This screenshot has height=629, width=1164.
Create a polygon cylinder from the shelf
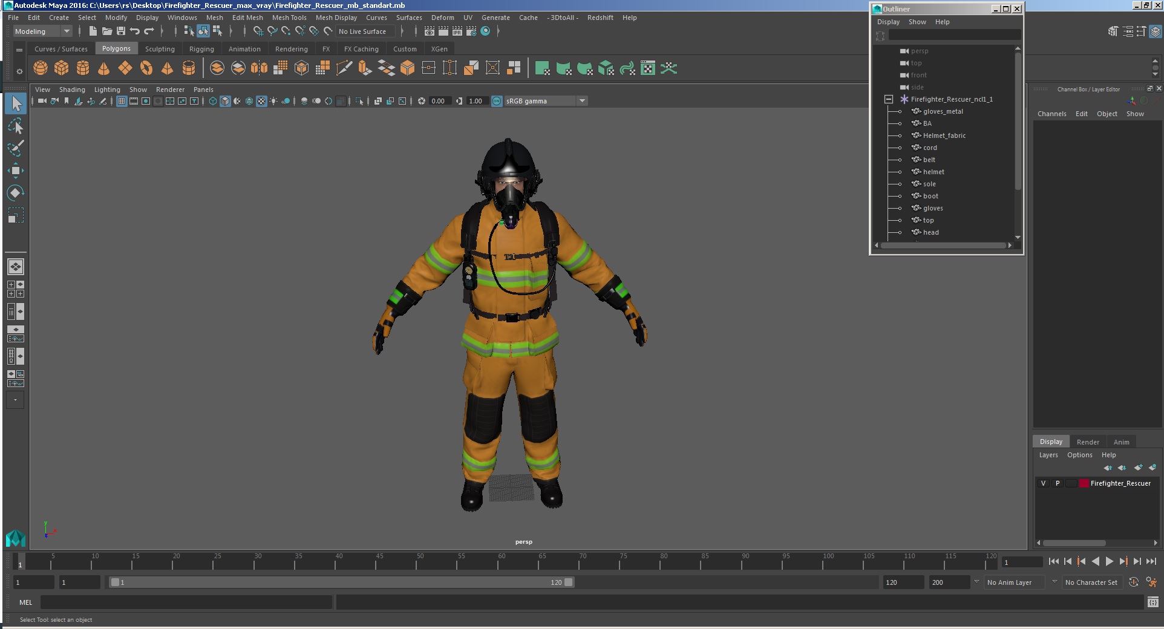pos(83,68)
